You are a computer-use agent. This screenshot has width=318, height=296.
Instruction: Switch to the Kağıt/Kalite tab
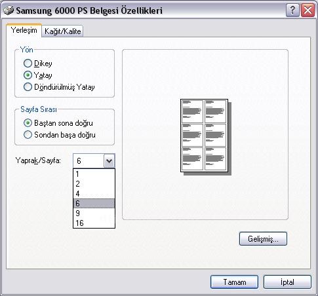click(62, 31)
